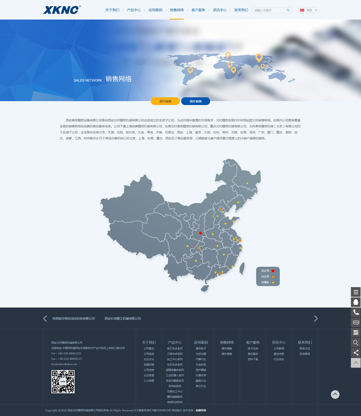The height and width of the screenshot is (416, 361).
Task: Click the left arrow in partner carousel
Action: (45, 319)
